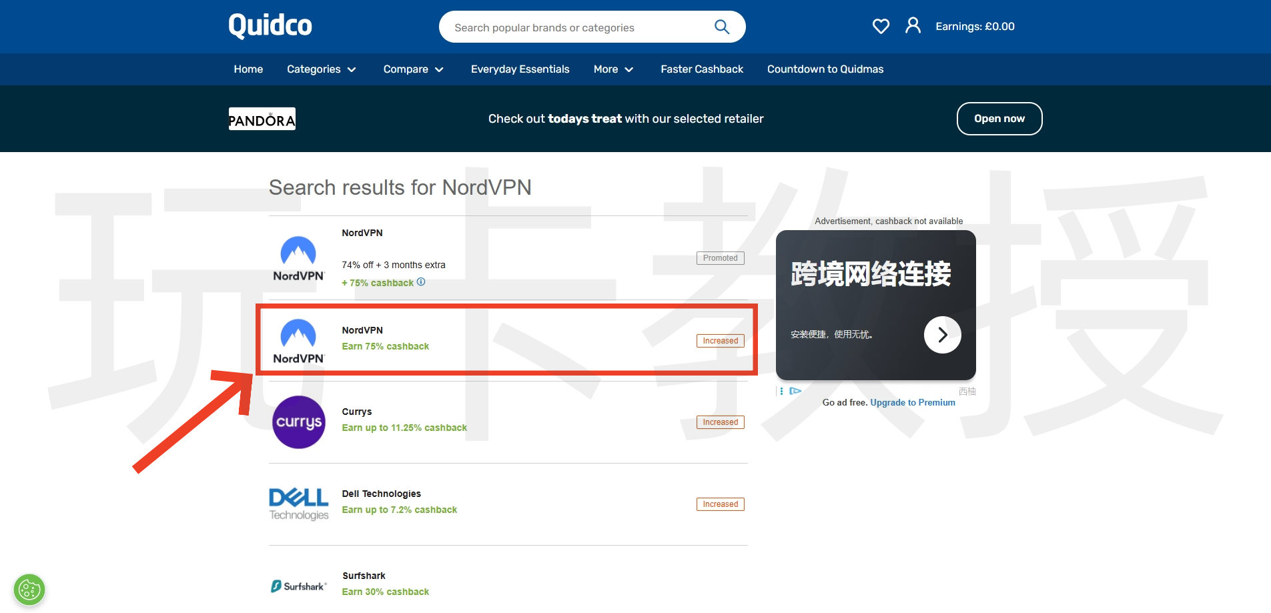Open the Faster Cashback page
Image resolution: width=1271 pixels, height=613 pixels.
(x=701, y=69)
